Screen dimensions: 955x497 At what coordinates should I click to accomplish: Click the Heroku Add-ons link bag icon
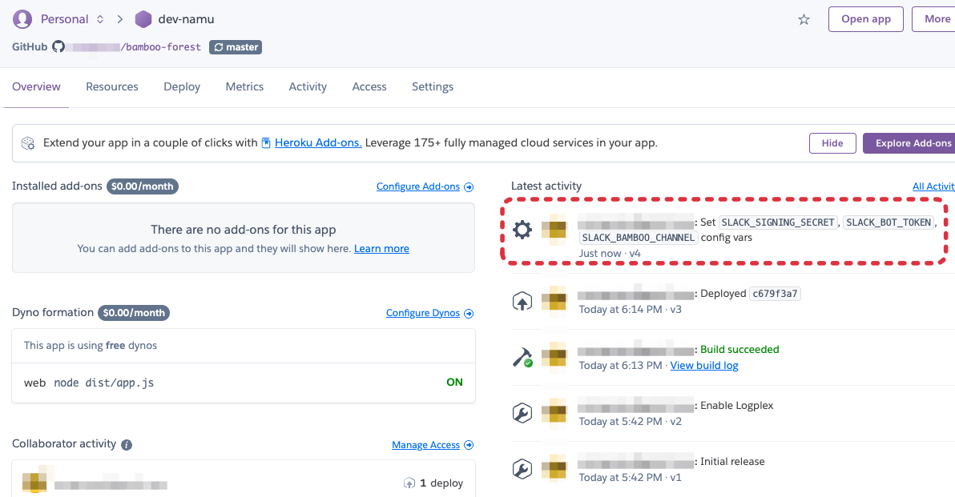click(x=266, y=143)
